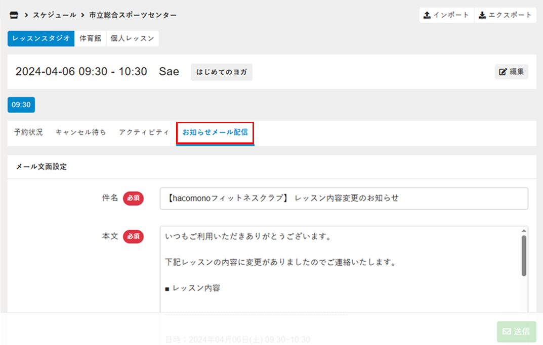Click the store home icon in breadcrumb
Screen dimensions: 543x345
pyautogui.click(x=14, y=15)
